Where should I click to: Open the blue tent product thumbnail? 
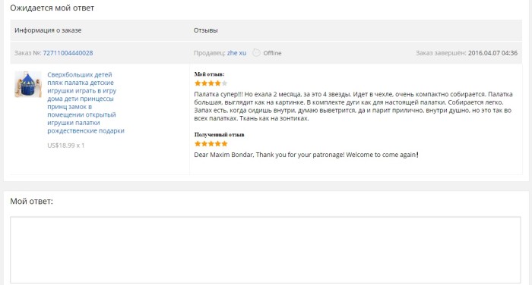[28, 84]
